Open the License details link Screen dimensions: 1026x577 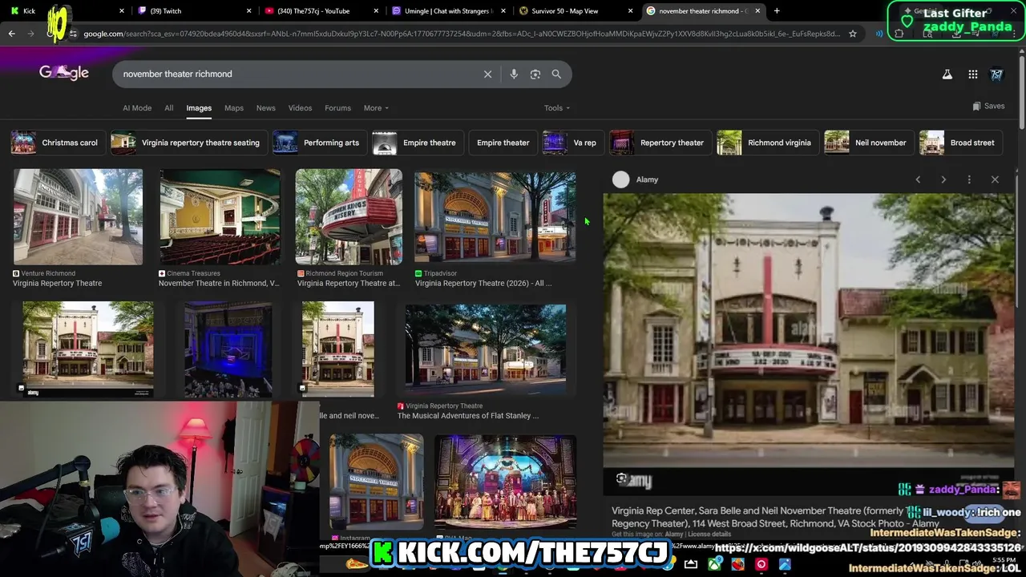pos(709,535)
